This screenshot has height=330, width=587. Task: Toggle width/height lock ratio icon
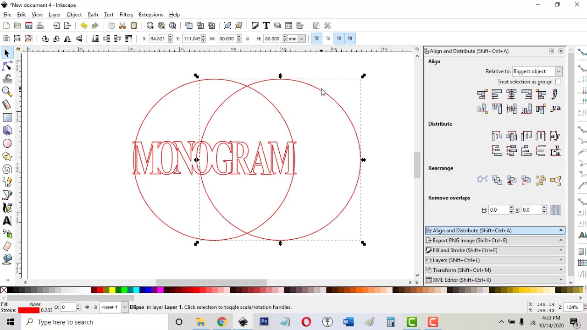click(248, 39)
